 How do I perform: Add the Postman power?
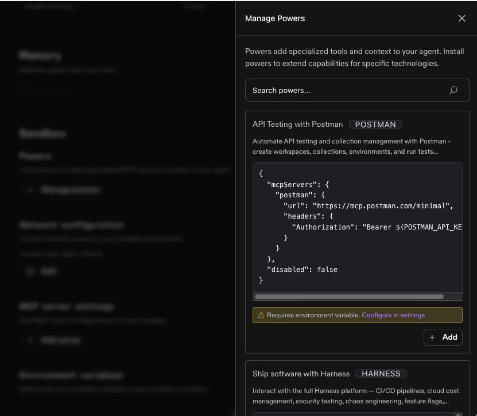tap(443, 337)
